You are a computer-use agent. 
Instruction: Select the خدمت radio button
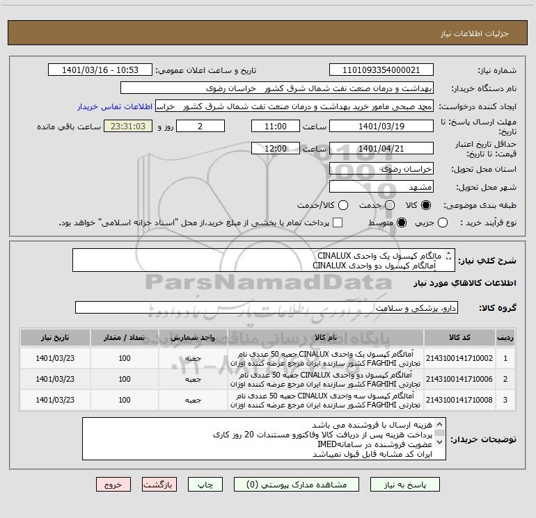pos(390,205)
